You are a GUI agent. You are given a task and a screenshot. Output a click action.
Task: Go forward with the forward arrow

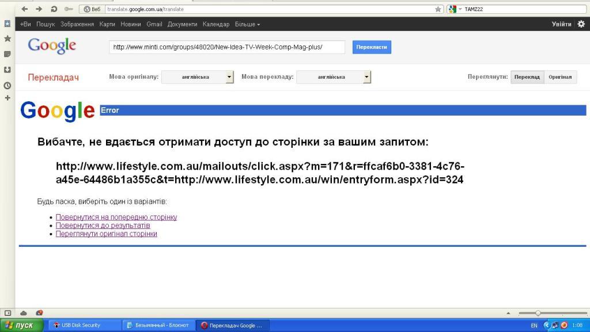tap(39, 9)
